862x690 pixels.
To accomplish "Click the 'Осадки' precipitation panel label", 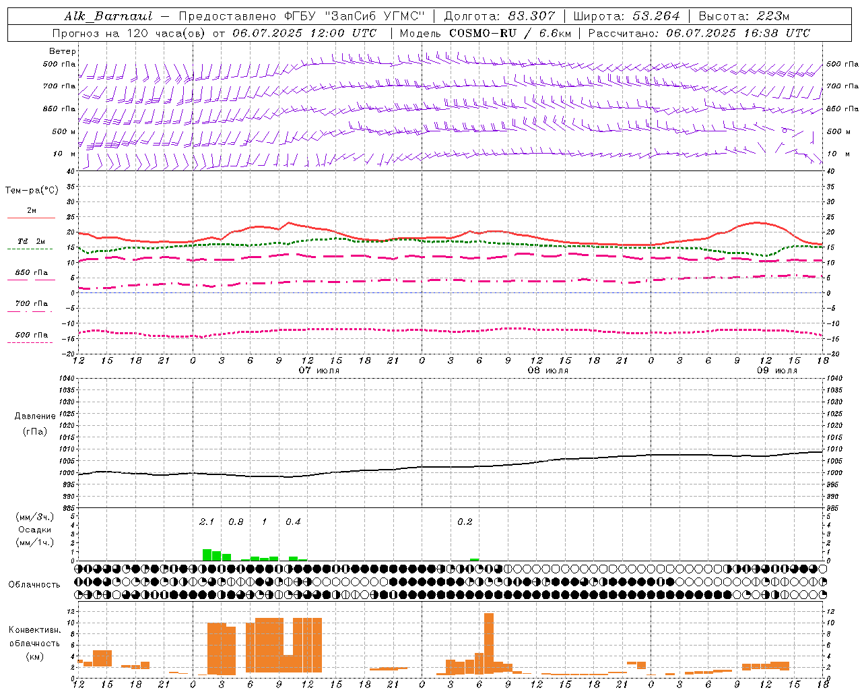I will point(35,530).
